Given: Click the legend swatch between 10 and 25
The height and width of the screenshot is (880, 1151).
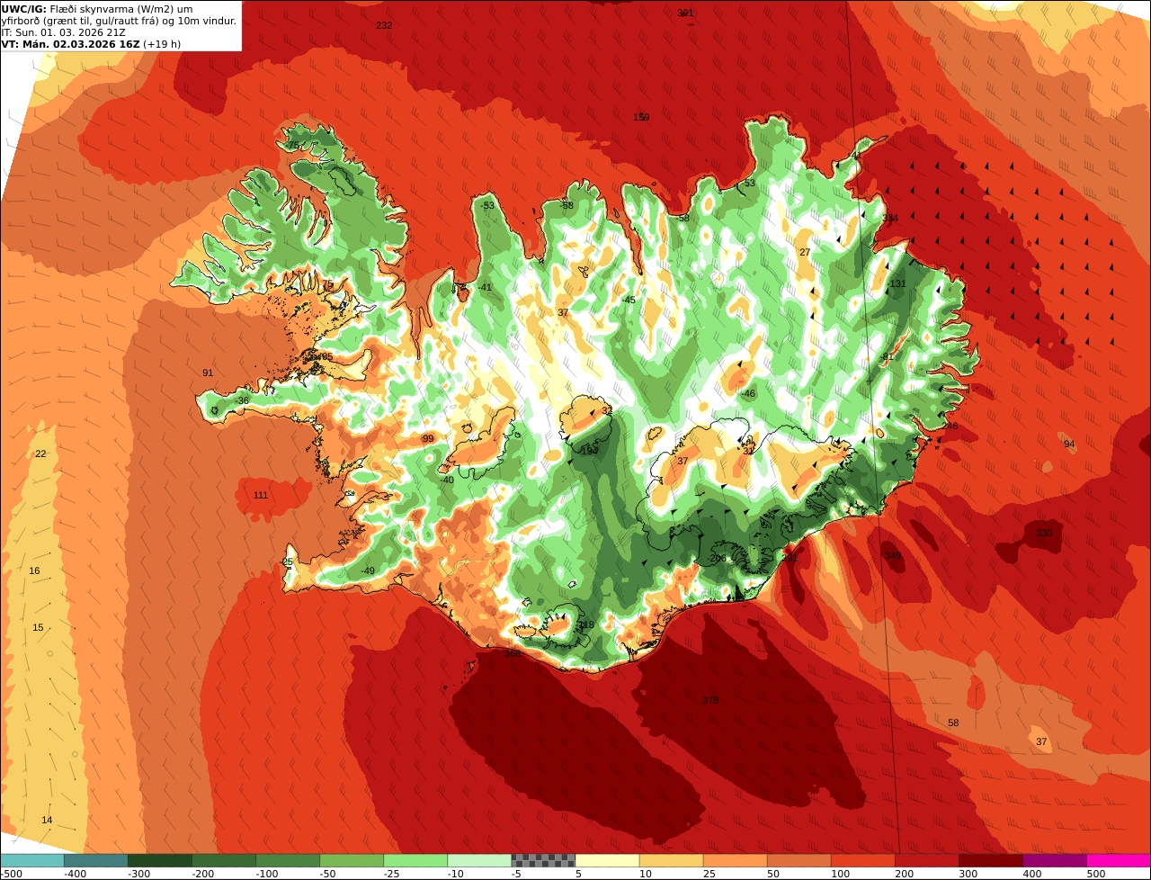Looking at the screenshot, I should (671, 860).
